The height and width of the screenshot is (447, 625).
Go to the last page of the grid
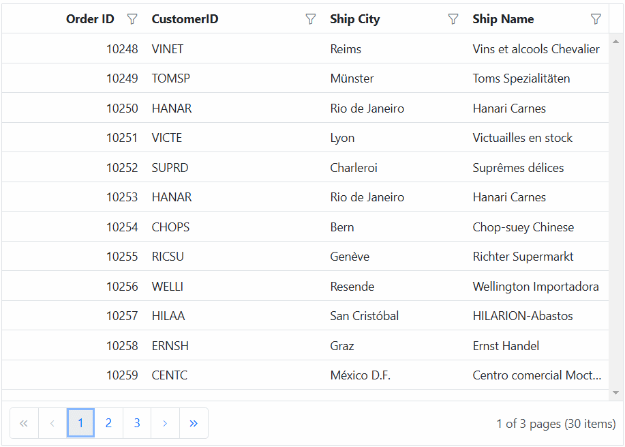pyautogui.click(x=194, y=423)
